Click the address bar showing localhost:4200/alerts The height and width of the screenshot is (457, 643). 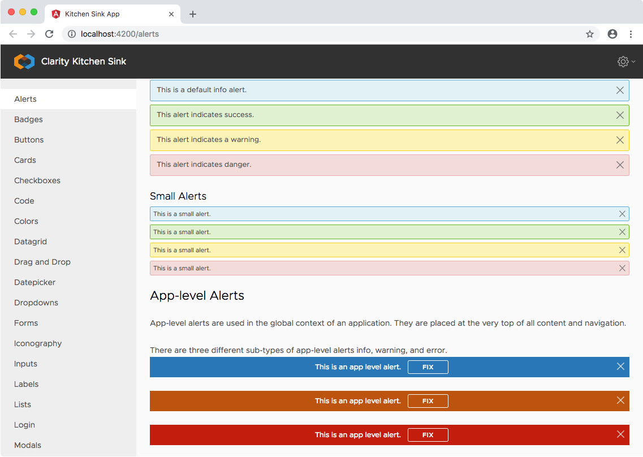pos(330,34)
